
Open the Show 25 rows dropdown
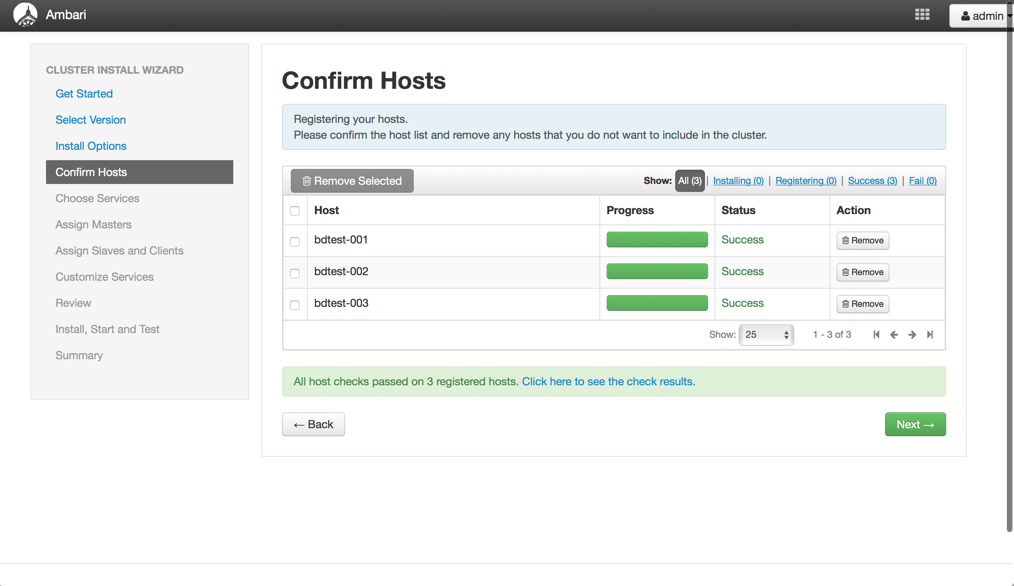(766, 335)
